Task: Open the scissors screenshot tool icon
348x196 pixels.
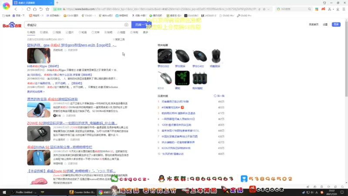Action: [330, 9]
